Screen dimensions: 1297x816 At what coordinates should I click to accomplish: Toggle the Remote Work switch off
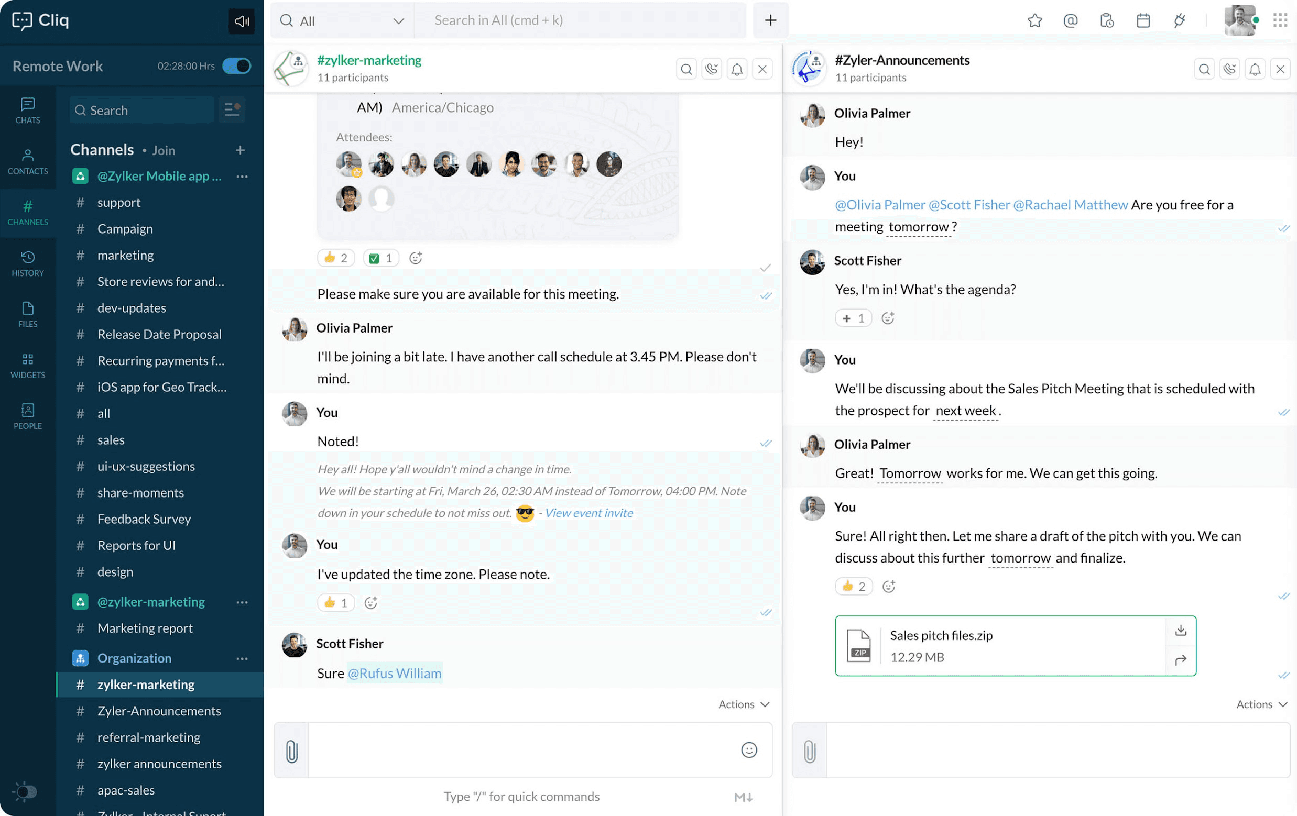pos(237,65)
